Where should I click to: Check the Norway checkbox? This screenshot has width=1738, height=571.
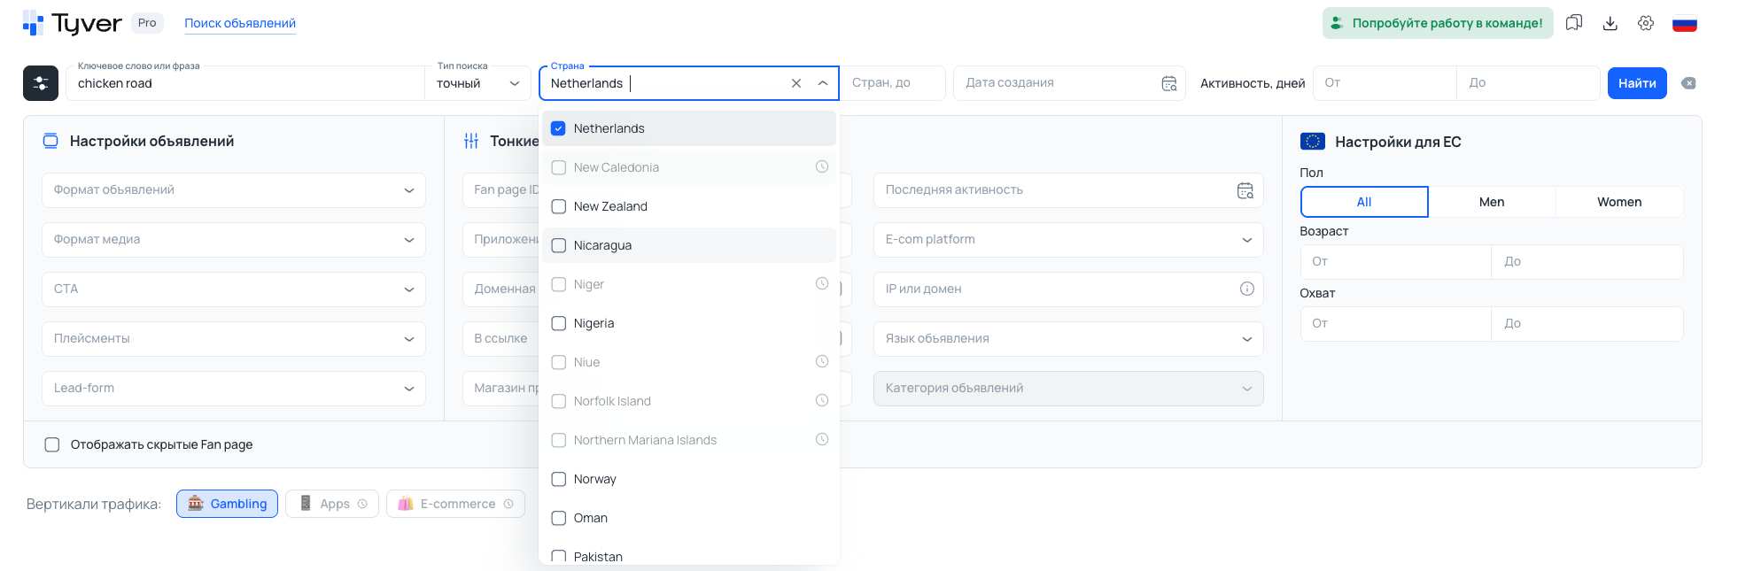[x=559, y=479]
